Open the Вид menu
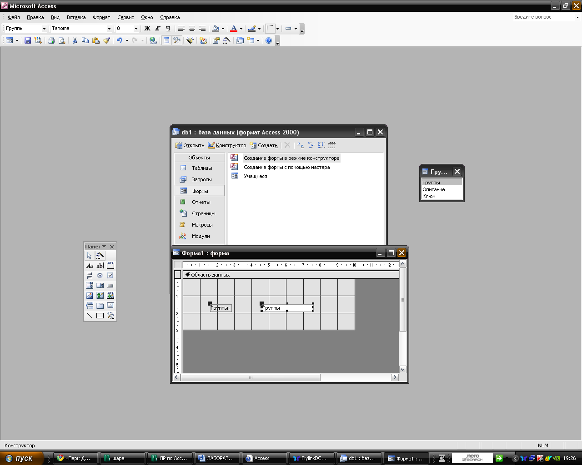Viewport: 582px width, 465px height. pyautogui.click(x=55, y=17)
